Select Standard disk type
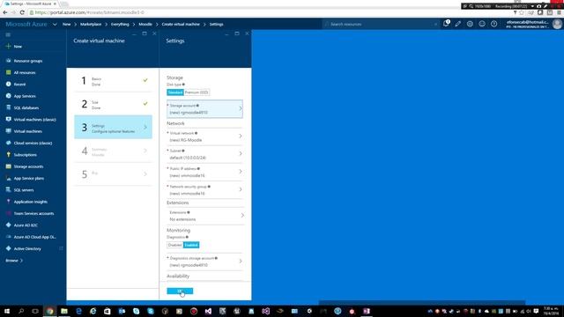 pos(175,92)
